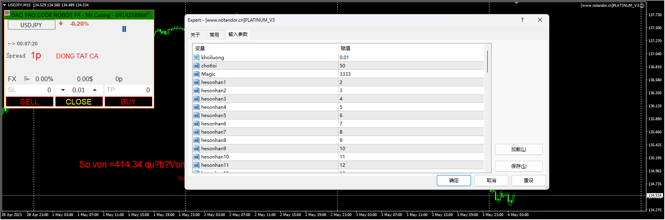The height and width of the screenshot is (220, 665).
Task: Click the integer icon beside chotloi
Action: [x=196, y=66]
